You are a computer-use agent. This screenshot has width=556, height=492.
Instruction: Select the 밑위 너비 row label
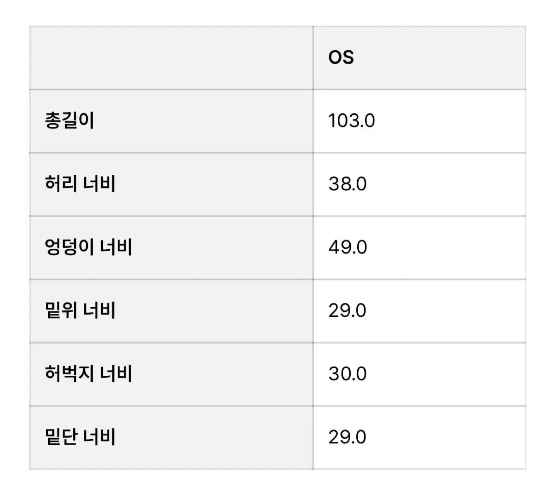80,310
